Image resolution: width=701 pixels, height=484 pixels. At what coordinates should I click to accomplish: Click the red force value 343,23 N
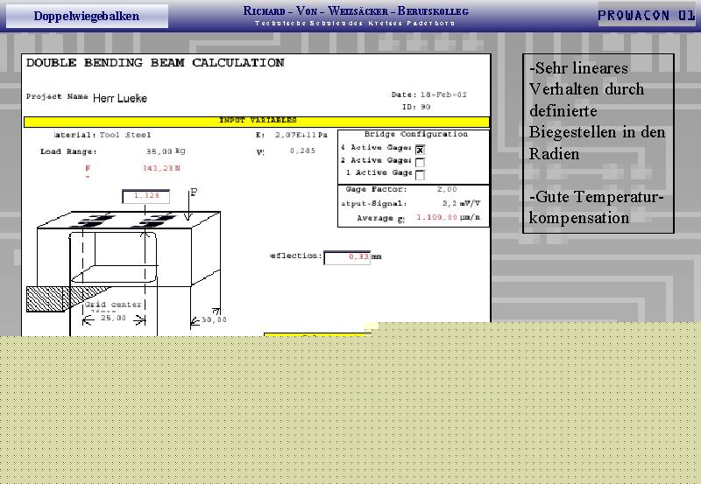[161, 168]
